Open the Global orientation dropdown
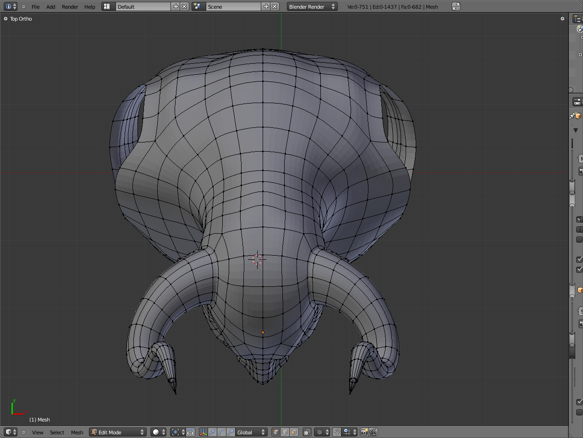This screenshot has height=438, width=583. [x=251, y=432]
